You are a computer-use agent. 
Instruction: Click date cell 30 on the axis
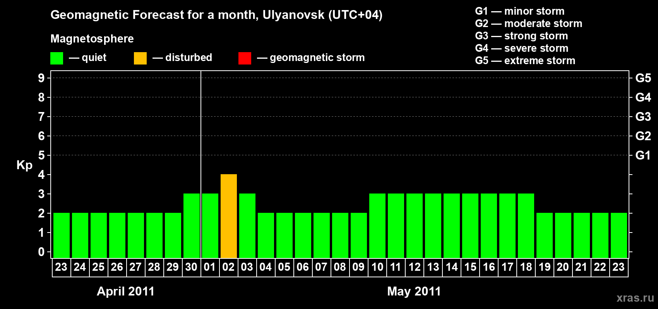(191, 267)
